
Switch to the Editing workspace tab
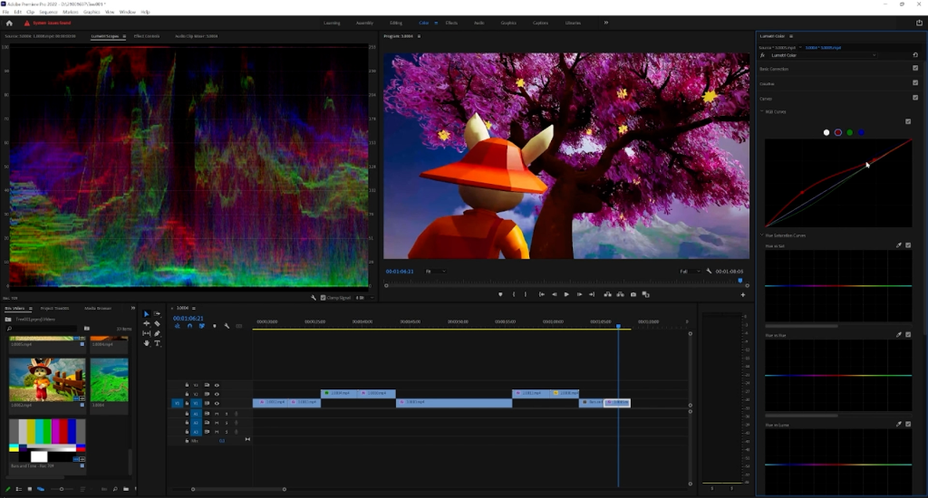pos(396,23)
